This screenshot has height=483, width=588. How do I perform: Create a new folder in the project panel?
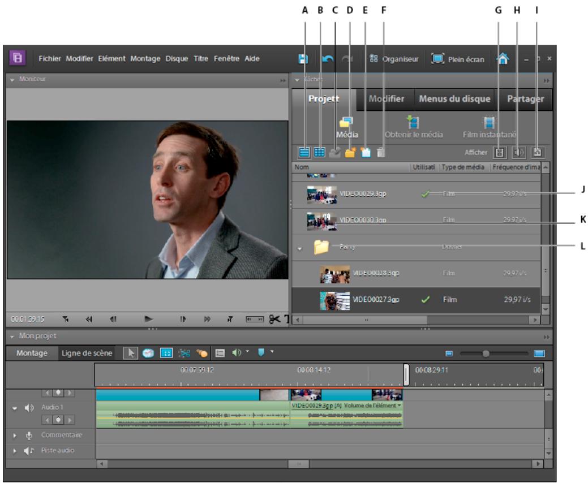point(350,153)
